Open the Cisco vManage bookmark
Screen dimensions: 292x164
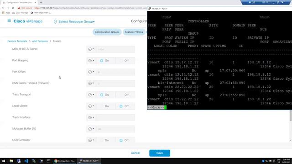pyautogui.click(x=20, y=13)
